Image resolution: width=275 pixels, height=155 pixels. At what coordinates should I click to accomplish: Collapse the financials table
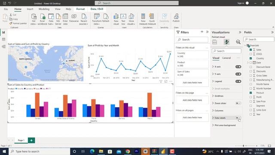click(x=245, y=45)
